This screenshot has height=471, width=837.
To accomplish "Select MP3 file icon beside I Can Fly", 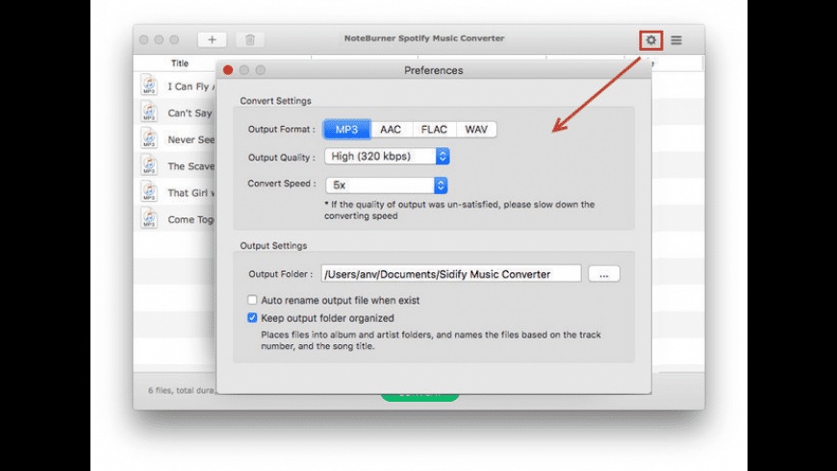I will 149,86.
